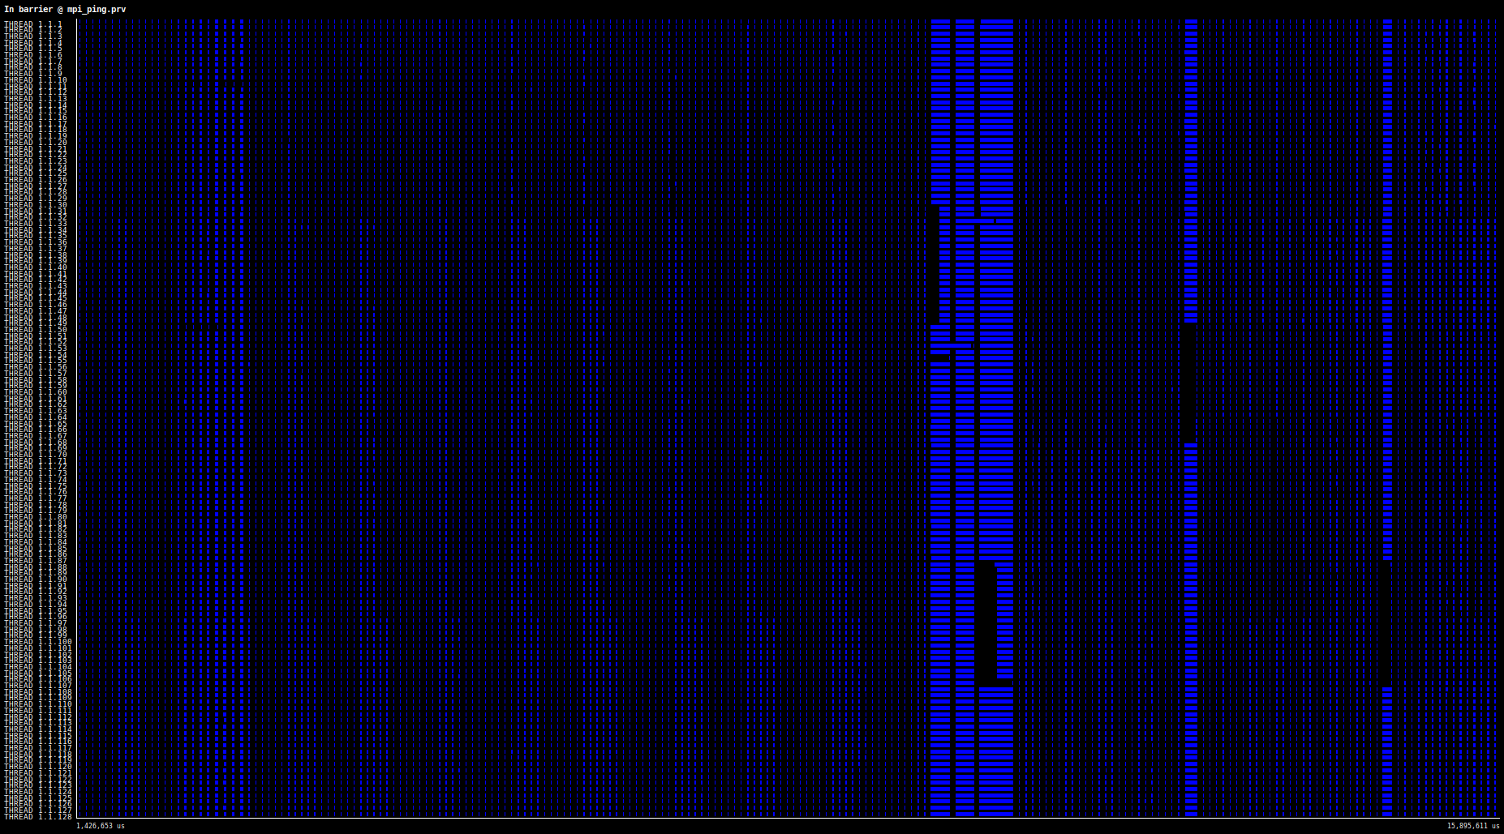This screenshot has height=834, width=1504.
Task: Select the THREAD 1.1.114 row label
Action: pos(38,729)
